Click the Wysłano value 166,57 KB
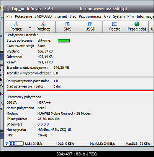Viewport: 154px width, 157px height. 45,51
